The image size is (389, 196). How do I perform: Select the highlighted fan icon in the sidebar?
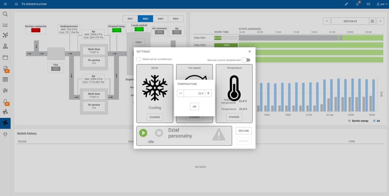(x=5, y=123)
